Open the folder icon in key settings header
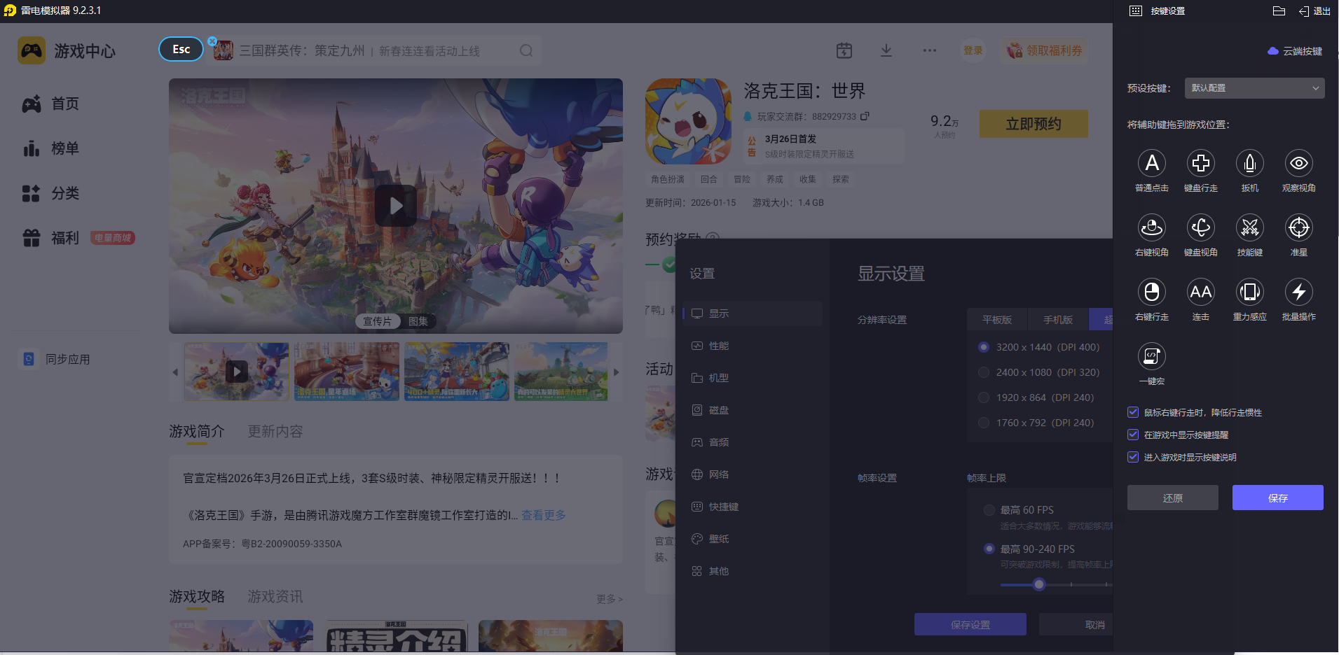This screenshot has height=655, width=1339. click(1279, 10)
